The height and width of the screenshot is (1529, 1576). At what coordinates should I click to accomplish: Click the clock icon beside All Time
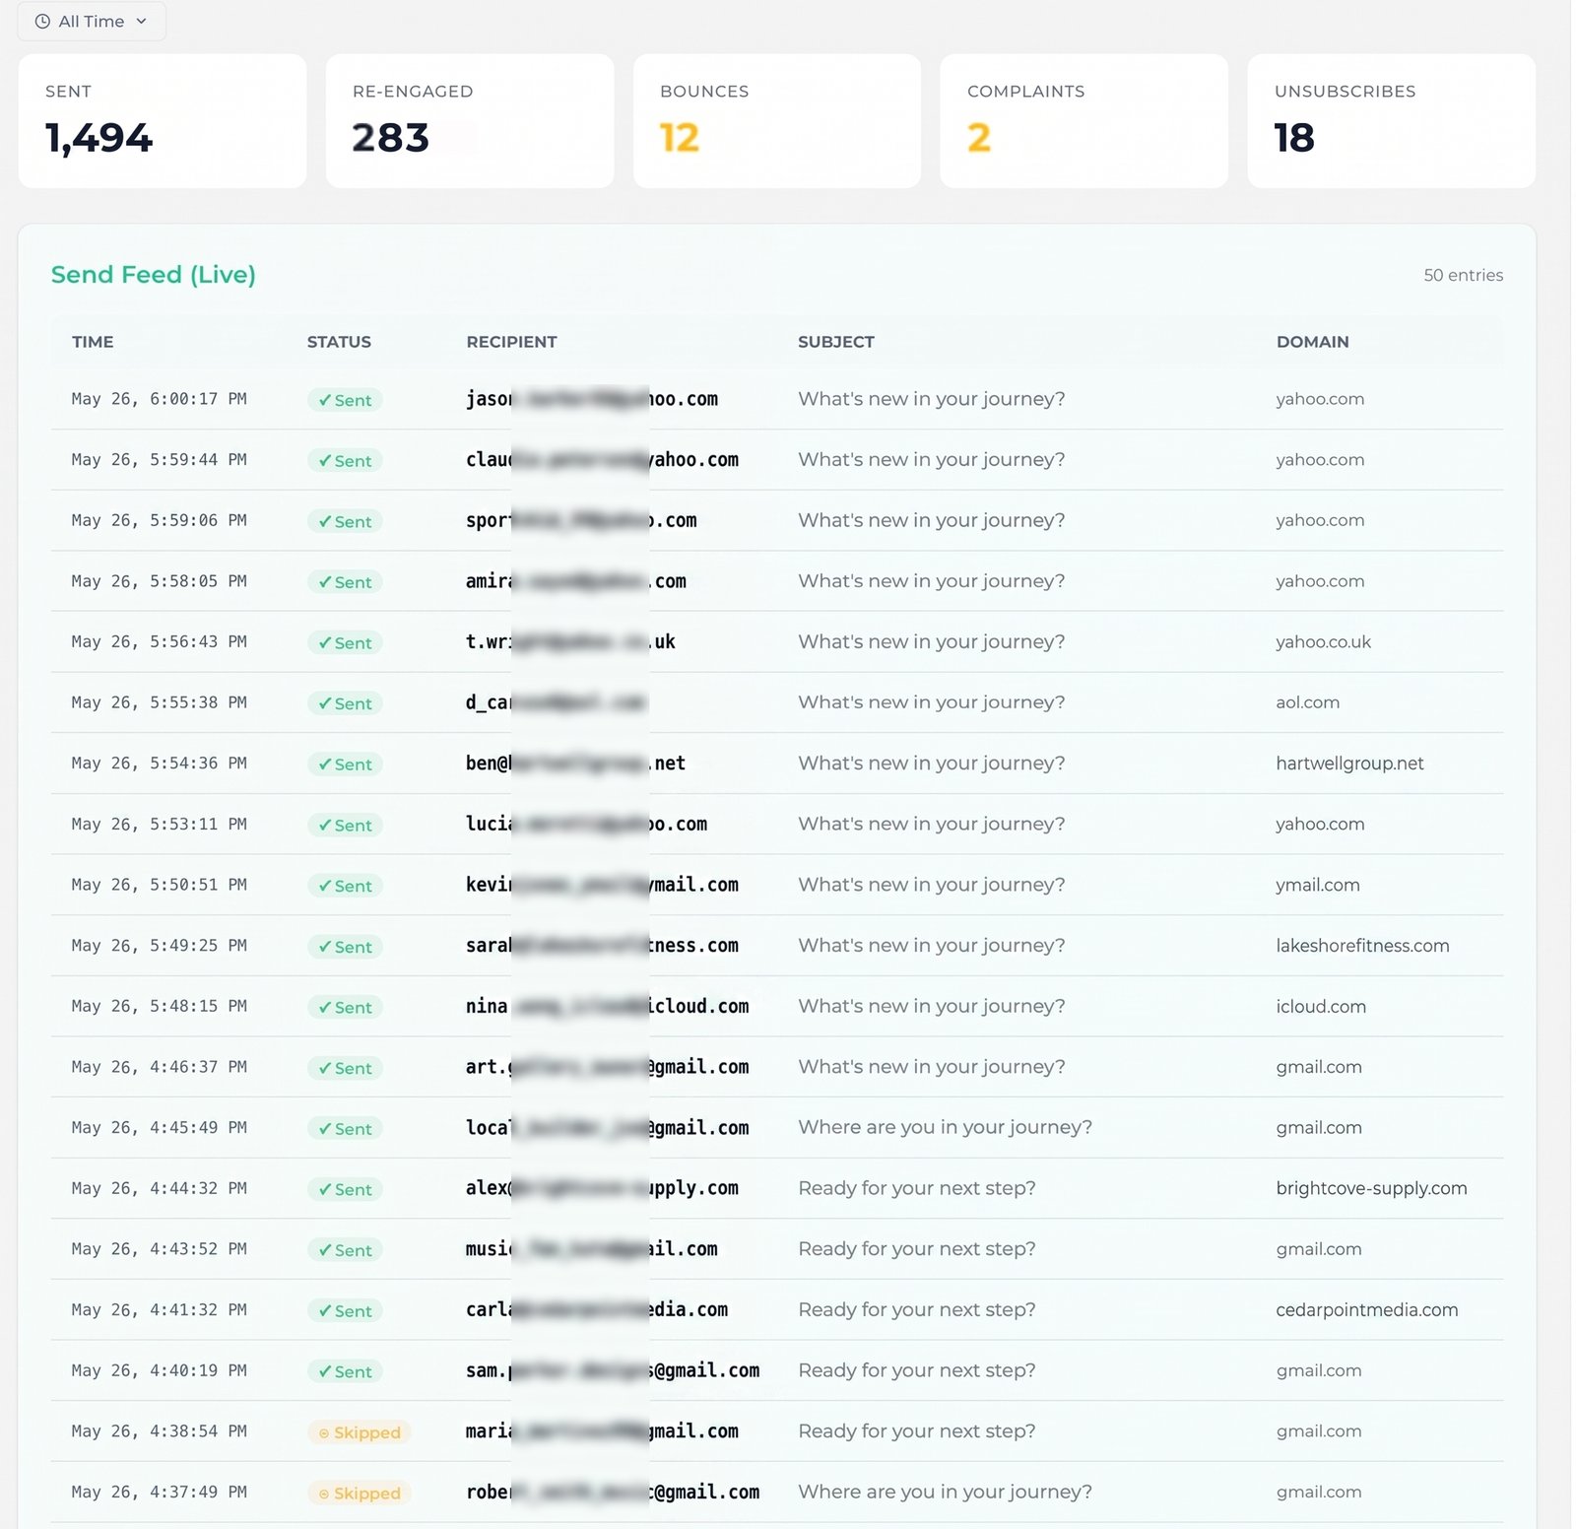[42, 22]
